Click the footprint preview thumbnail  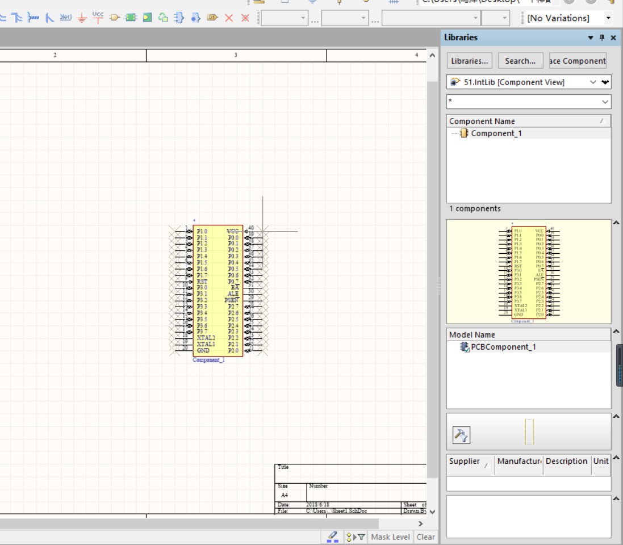pyautogui.click(x=529, y=432)
